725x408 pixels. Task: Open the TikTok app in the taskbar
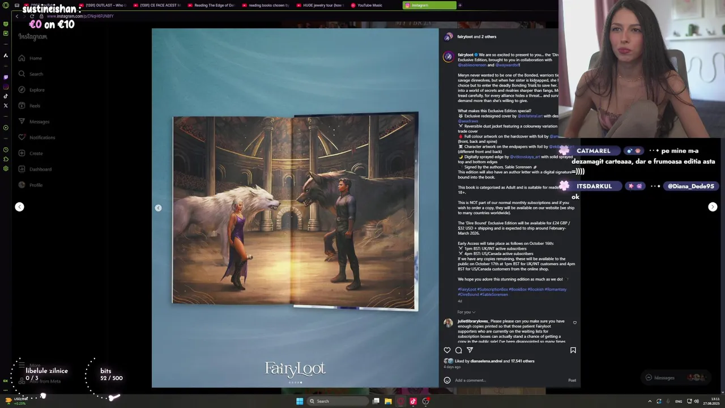pyautogui.click(x=413, y=401)
